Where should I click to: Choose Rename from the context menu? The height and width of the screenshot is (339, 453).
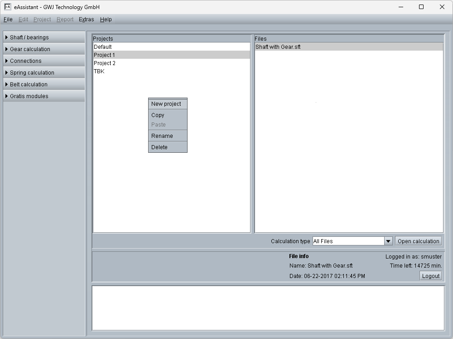(162, 136)
